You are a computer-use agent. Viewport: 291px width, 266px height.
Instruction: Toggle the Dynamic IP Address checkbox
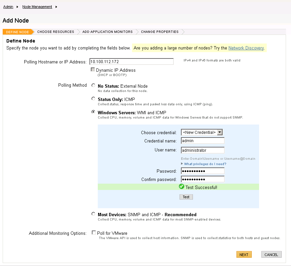(x=93, y=70)
